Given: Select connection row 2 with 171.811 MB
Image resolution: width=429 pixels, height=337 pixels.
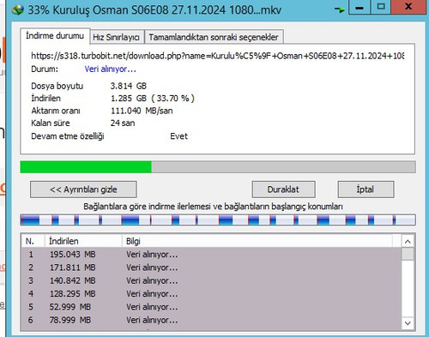Looking at the screenshot, I should 211,268.
